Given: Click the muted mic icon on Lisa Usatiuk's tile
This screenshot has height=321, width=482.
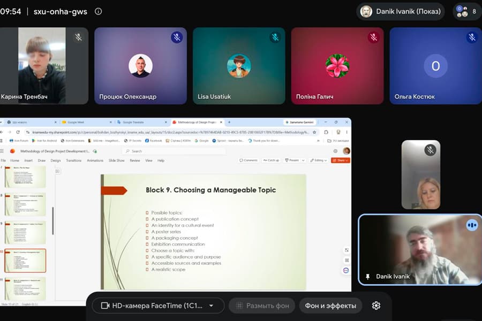Looking at the screenshot, I should pyautogui.click(x=275, y=37).
